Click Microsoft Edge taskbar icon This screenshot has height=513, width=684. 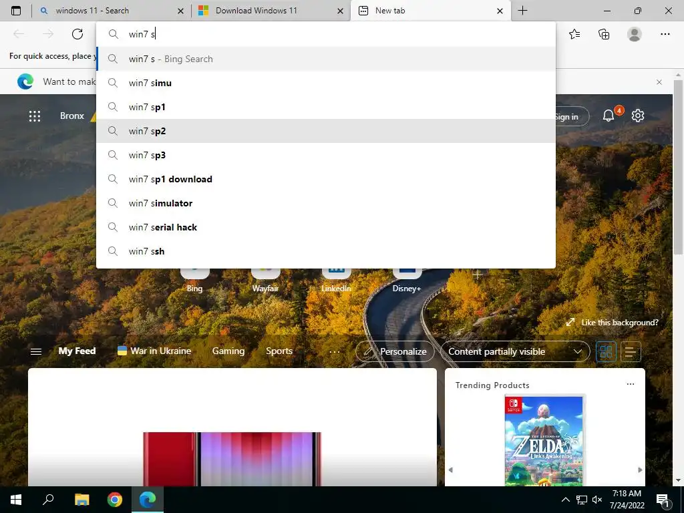coord(148,500)
